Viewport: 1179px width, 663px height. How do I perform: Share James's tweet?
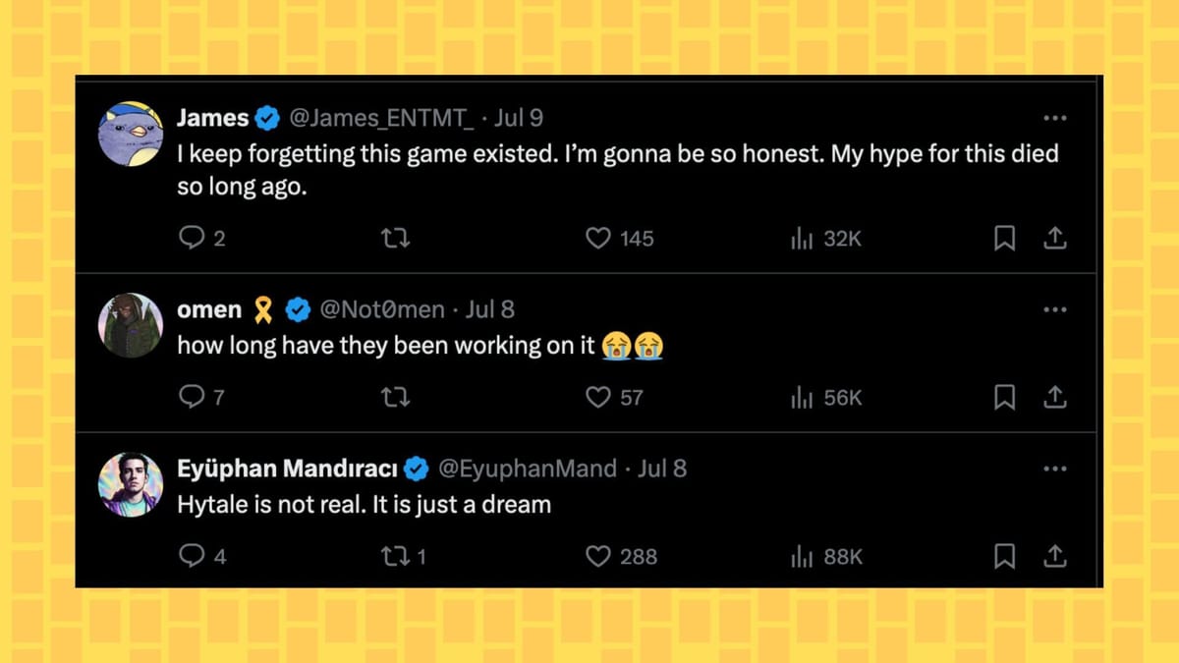coord(1054,238)
